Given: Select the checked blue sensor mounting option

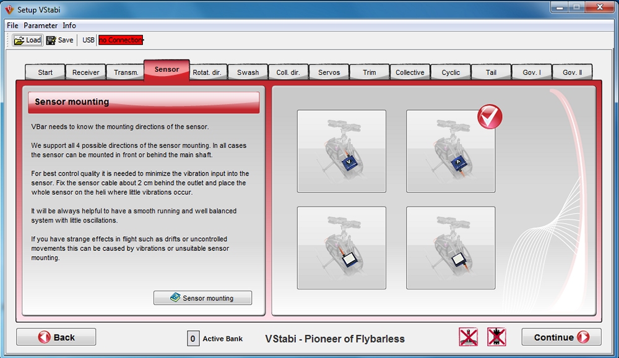Looking at the screenshot, I should [450, 151].
